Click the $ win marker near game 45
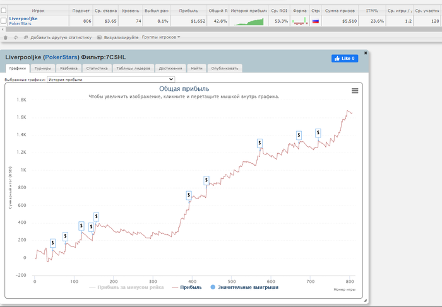 pos(52,243)
